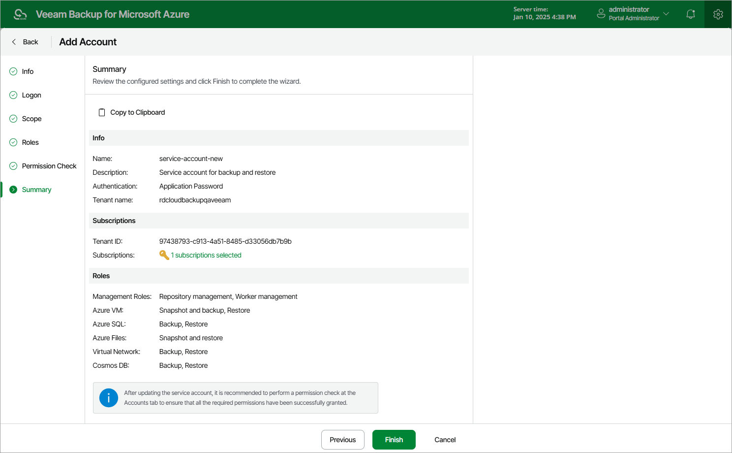732x453 pixels.
Task: Open the Scope wizard step
Action: coord(31,119)
